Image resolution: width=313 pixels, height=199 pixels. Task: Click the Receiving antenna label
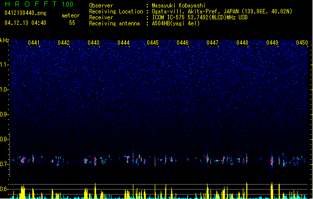coord(114,23)
